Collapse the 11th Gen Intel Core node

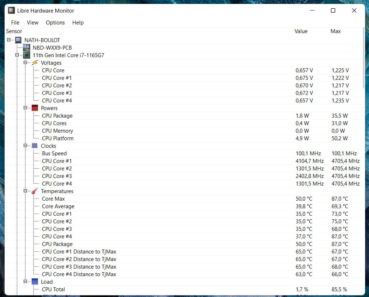(x=17, y=55)
